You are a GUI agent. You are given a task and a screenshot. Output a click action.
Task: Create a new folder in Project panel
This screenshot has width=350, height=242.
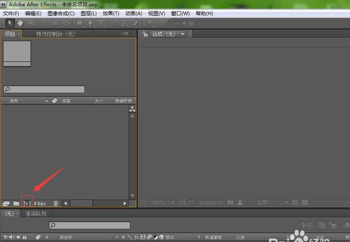(x=16, y=203)
